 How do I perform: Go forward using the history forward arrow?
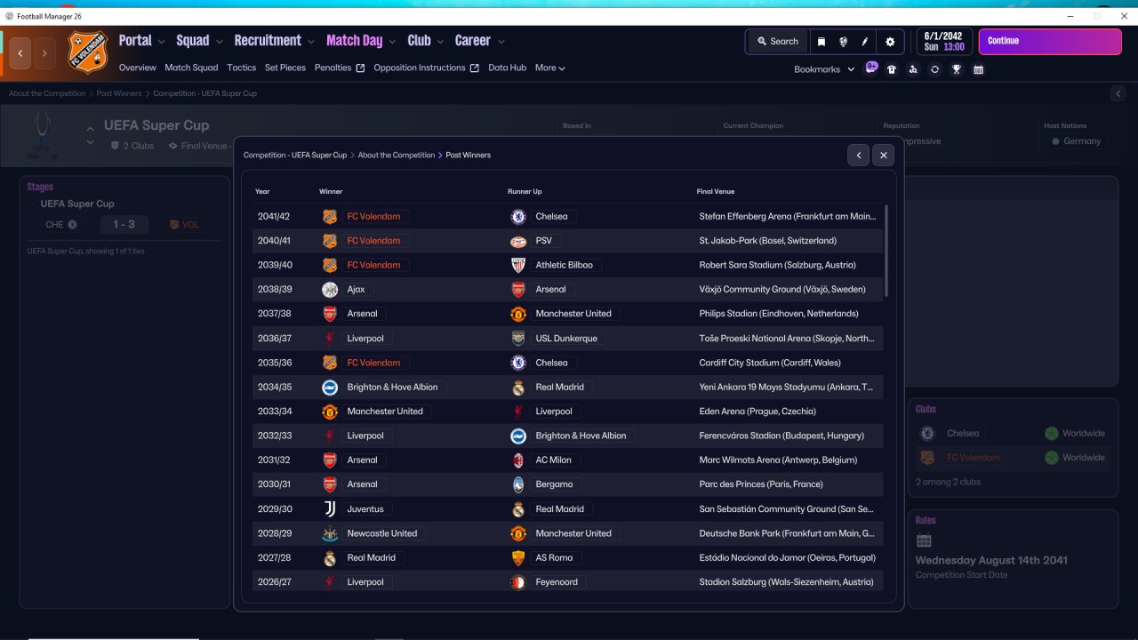pos(44,53)
